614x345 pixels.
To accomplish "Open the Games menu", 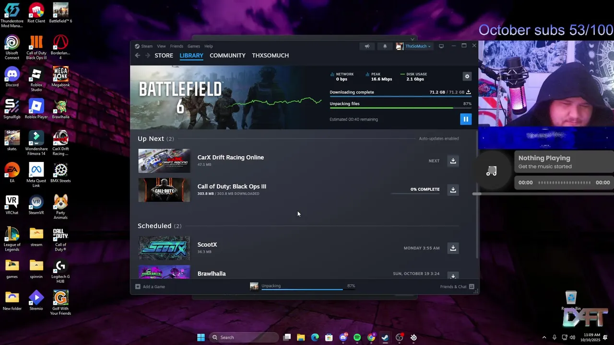I will (x=194, y=46).
